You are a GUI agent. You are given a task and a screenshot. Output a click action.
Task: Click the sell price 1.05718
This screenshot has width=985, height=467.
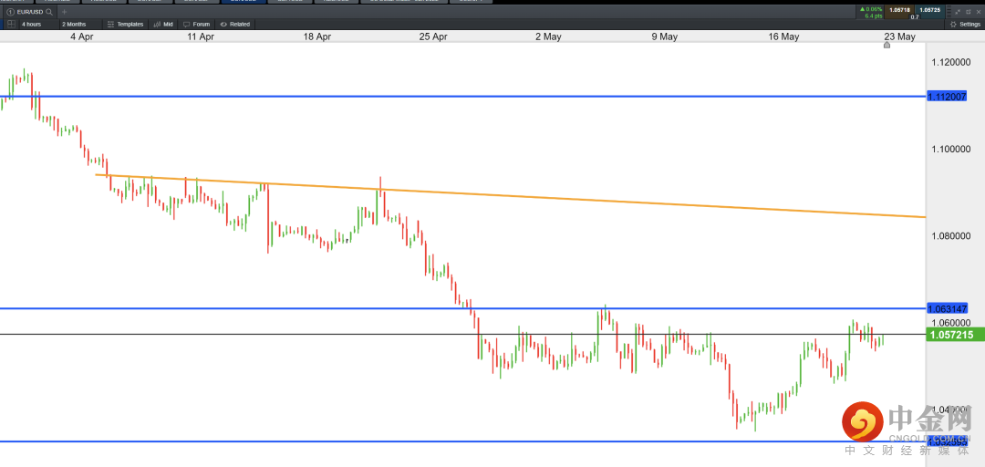[899, 11]
